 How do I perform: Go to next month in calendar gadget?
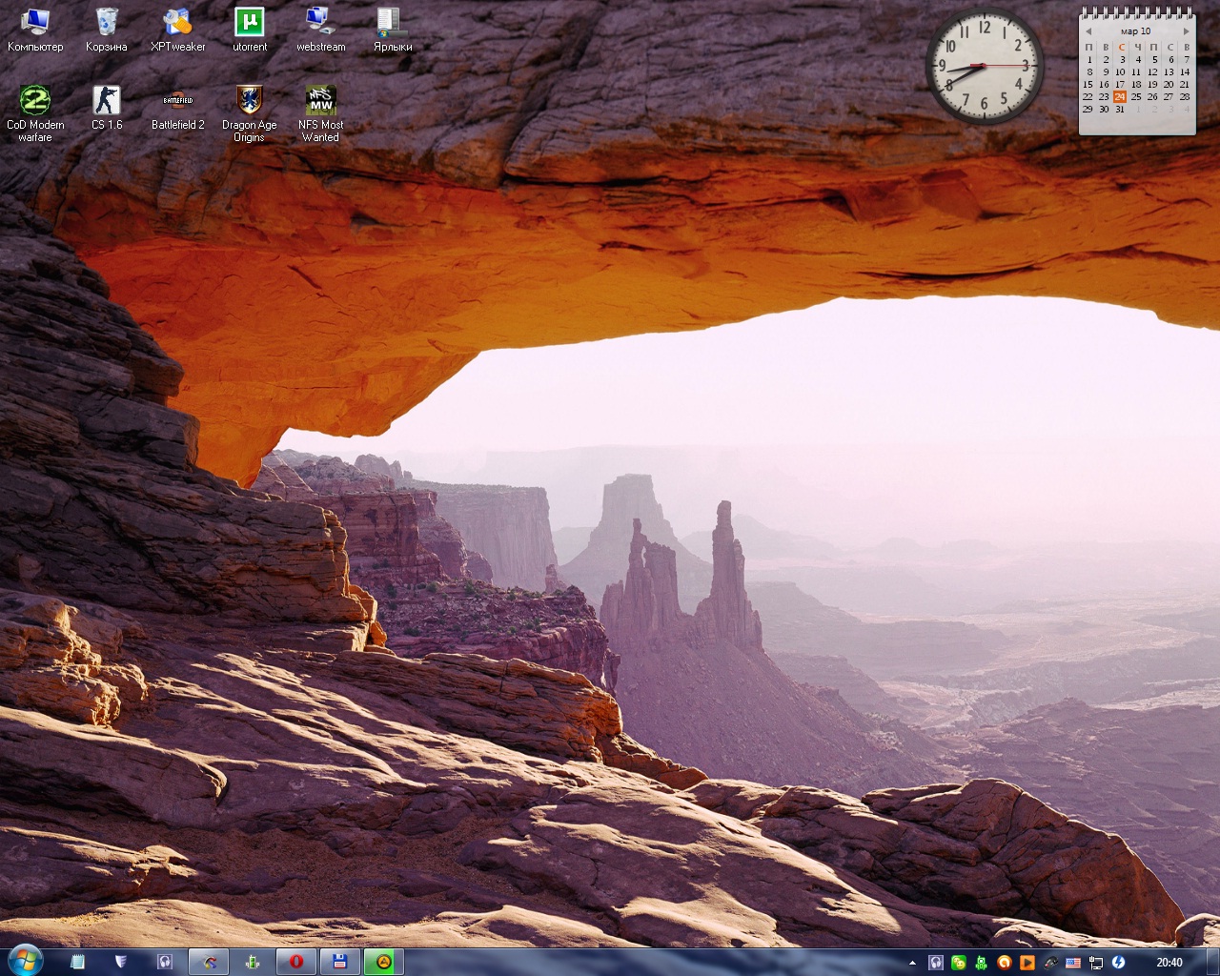point(1186,31)
